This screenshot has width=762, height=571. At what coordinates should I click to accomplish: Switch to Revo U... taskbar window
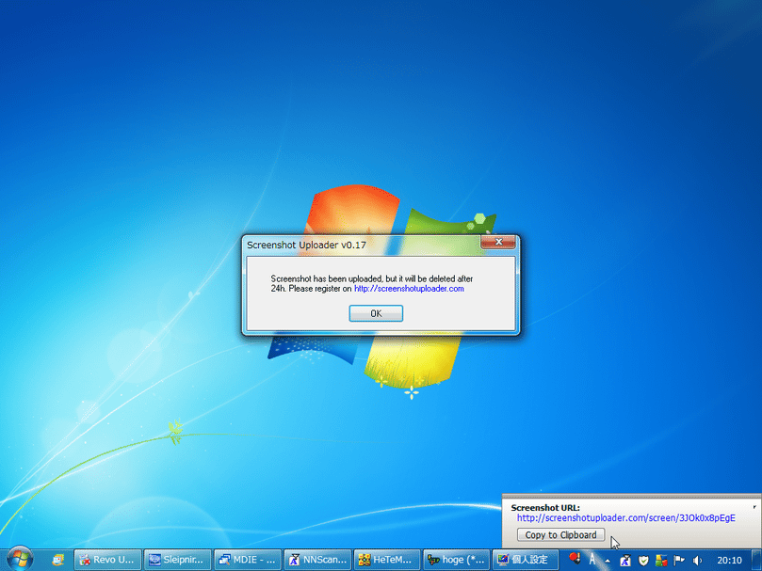coord(107,560)
